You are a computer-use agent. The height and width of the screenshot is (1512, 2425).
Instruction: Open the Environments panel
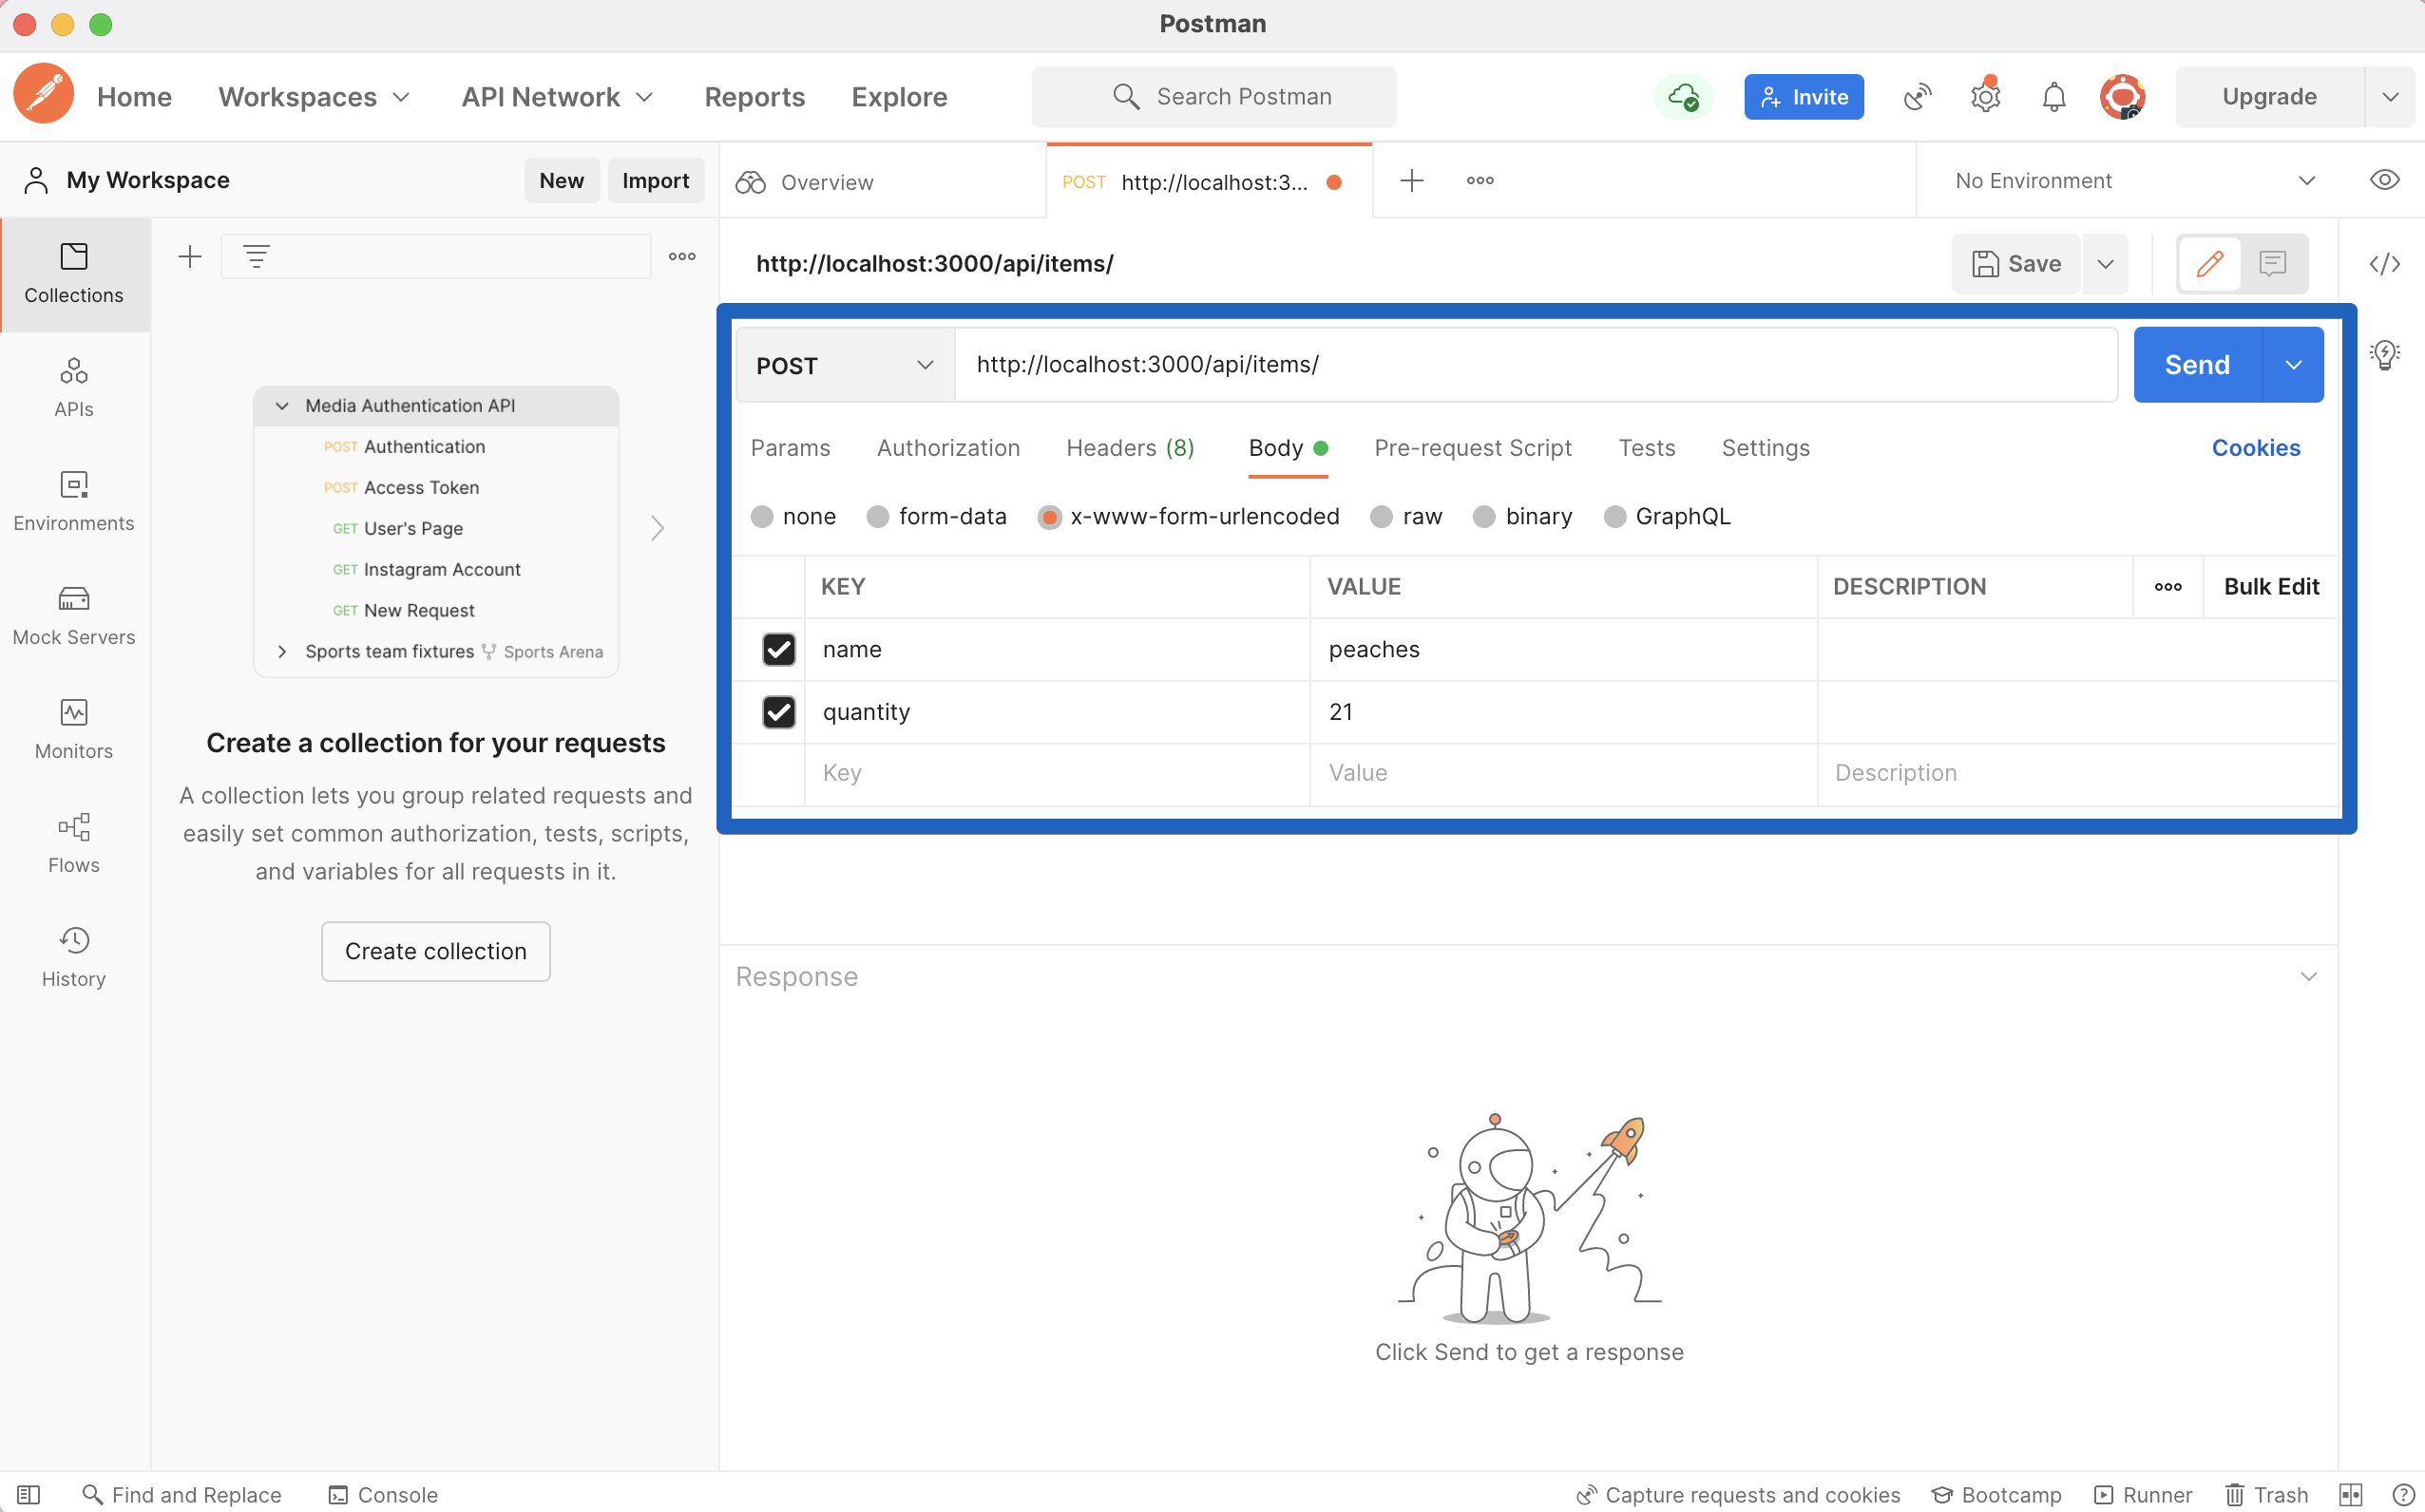pos(73,500)
